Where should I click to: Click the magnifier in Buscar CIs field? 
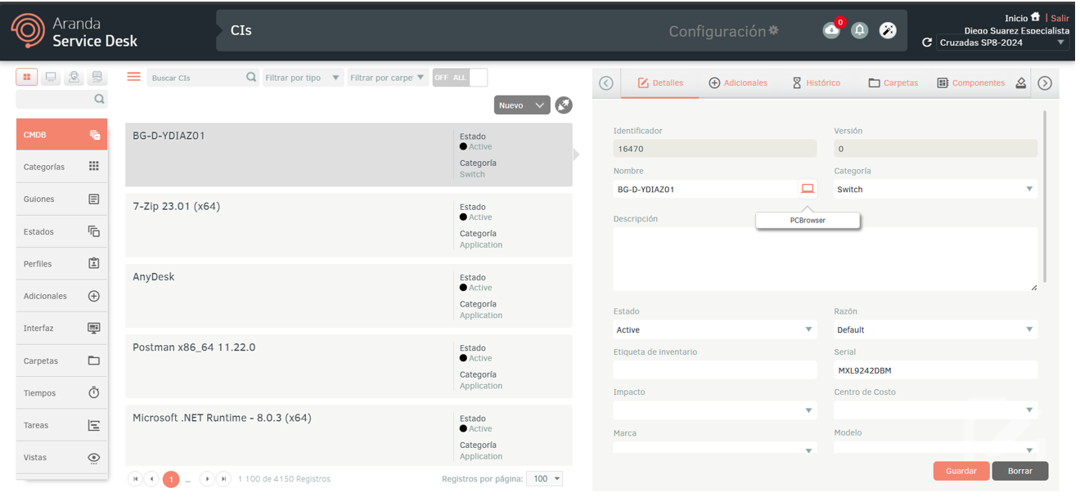pos(251,78)
